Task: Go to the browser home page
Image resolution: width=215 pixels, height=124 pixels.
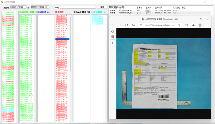Action: (x=133, y=25)
